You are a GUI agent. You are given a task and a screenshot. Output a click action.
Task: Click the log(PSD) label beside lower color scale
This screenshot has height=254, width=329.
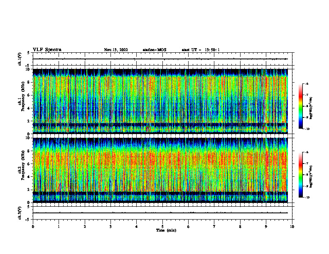[312, 176]
